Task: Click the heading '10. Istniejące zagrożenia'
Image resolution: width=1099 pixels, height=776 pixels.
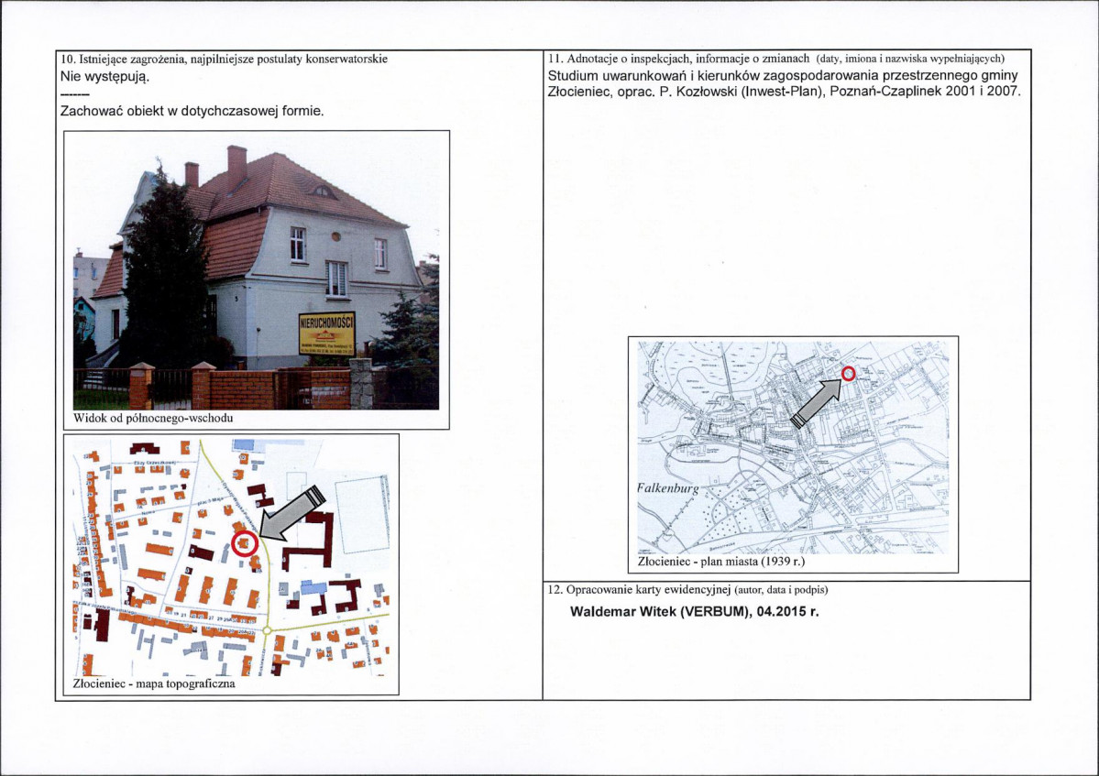Action: [x=225, y=59]
